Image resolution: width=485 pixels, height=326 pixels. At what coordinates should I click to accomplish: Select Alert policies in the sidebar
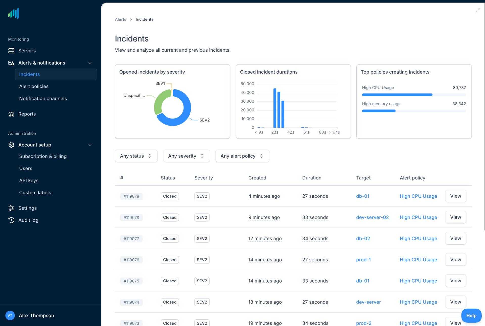34,86
